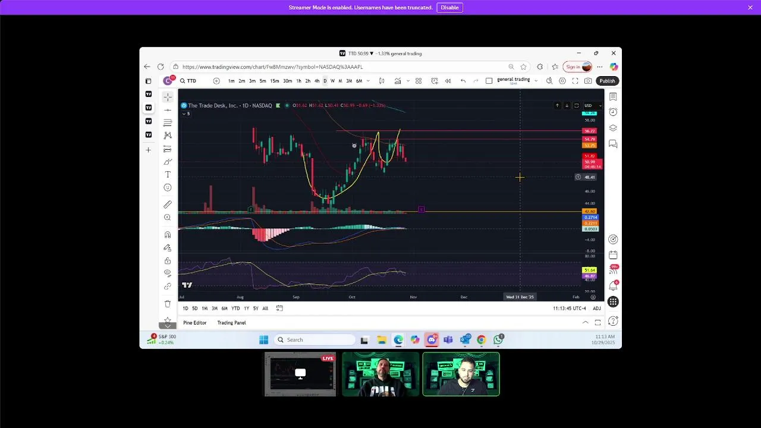This screenshot has width=761, height=428.
Task: Expand the bottom panel with chevron arrow
Action: click(x=585, y=323)
